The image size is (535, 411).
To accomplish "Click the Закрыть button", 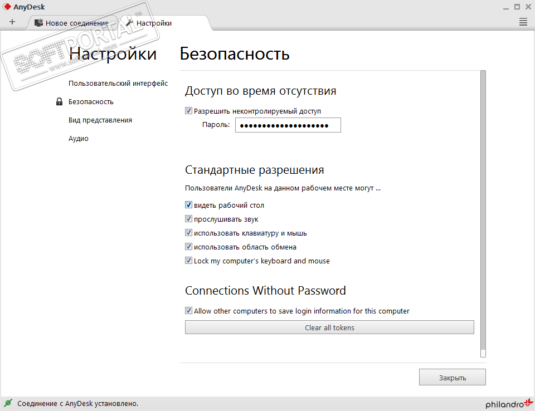I will tap(452, 377).
